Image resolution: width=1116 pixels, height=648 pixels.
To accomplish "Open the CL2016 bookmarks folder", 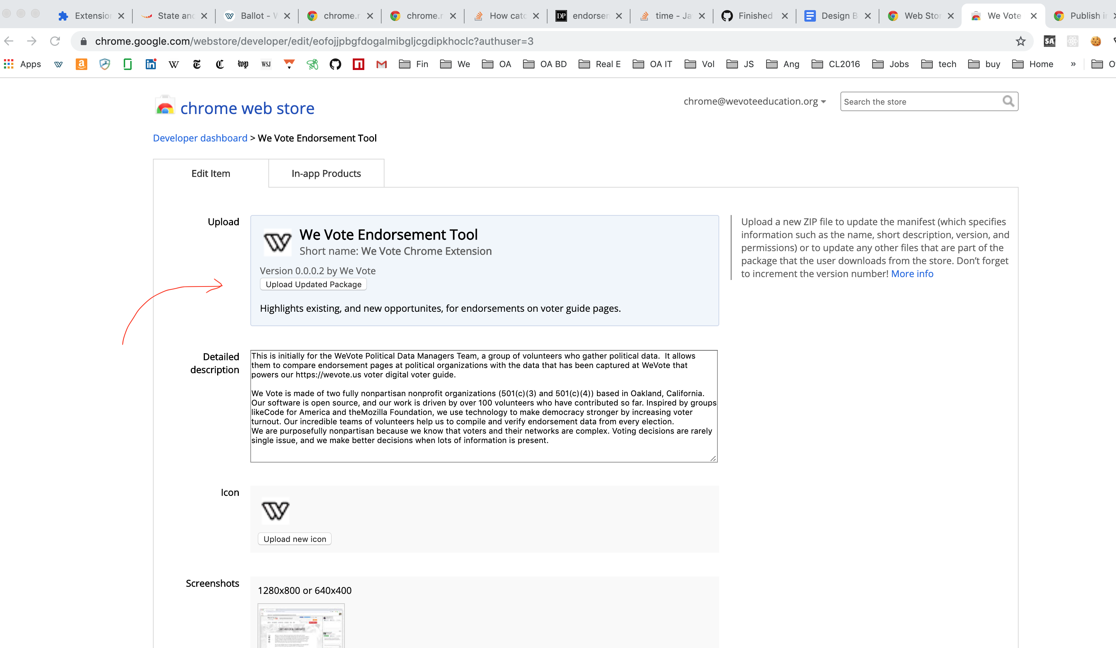I will 836,64.
